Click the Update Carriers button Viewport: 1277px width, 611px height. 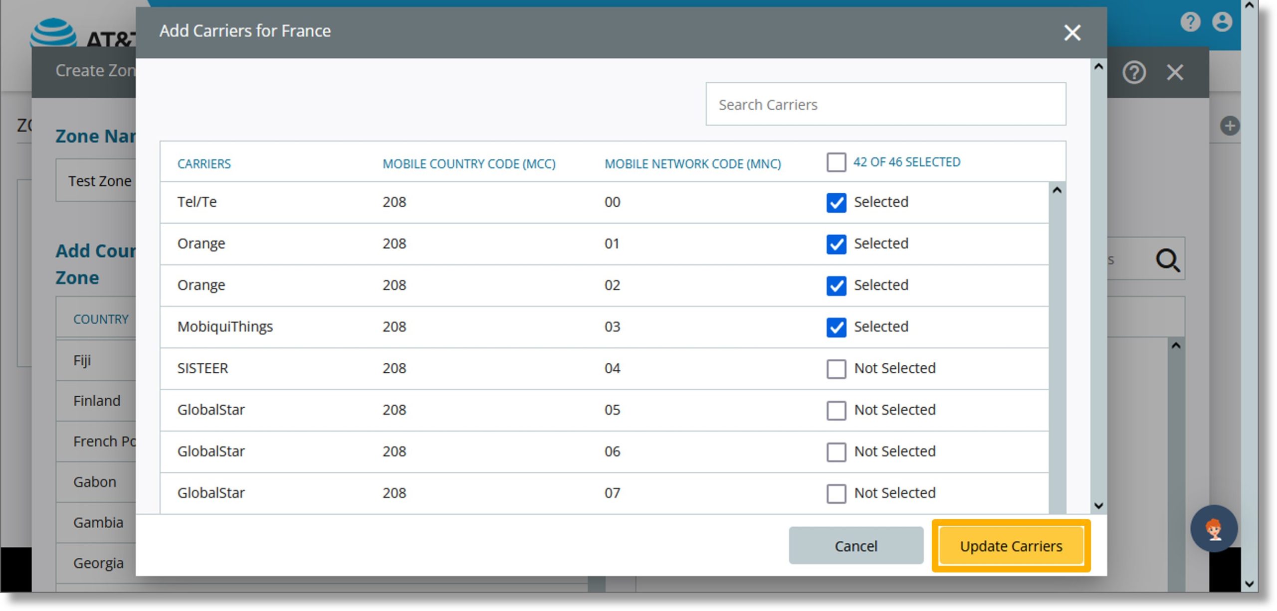click(x=1011, y=546)
